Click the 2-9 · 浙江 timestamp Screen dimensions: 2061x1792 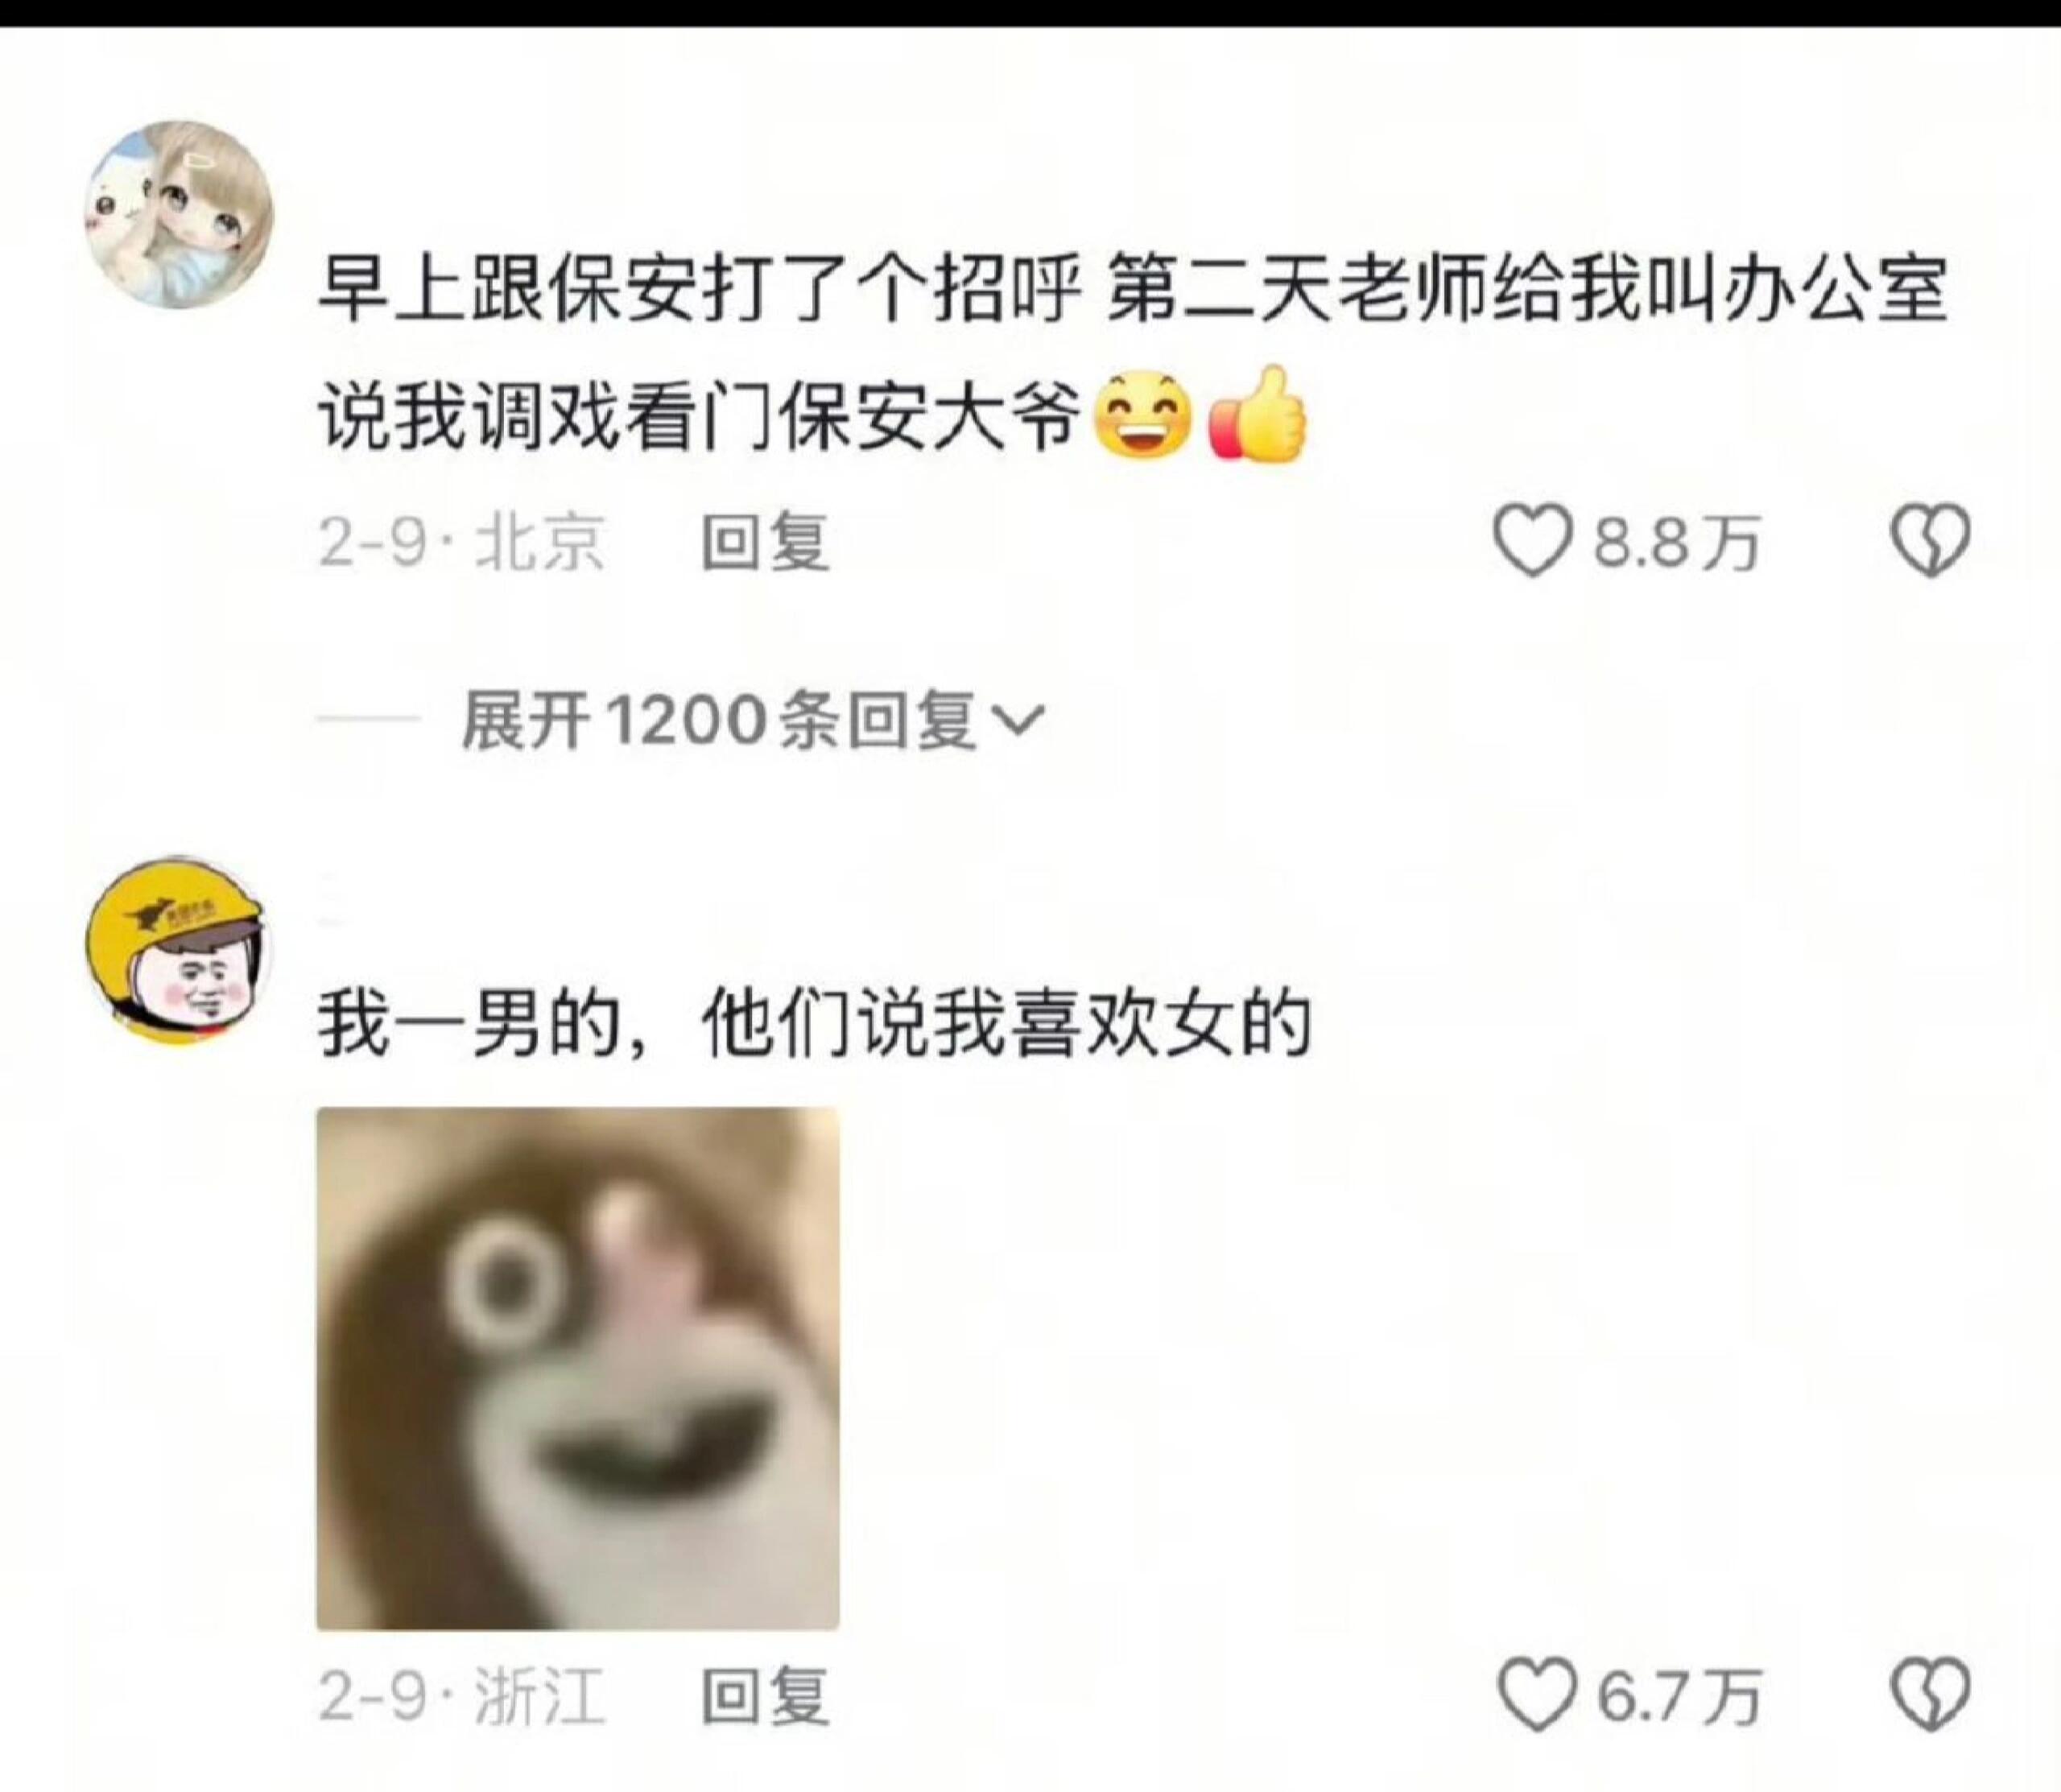click(463, 1696)
